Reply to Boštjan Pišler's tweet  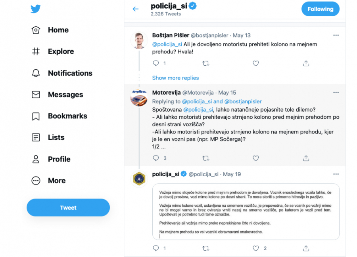tap(156, 63)
